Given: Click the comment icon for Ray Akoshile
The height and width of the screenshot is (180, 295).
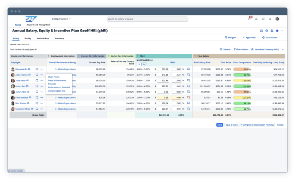Looking at the screenshot, I should pyautogui.click(x=37, y=69).
